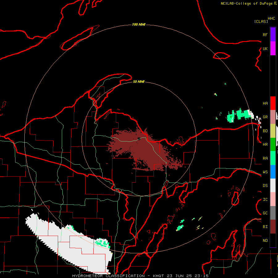Select the dusty pink GR legend swatch
This screenshot has height=278, width=278.
(273, 117)
